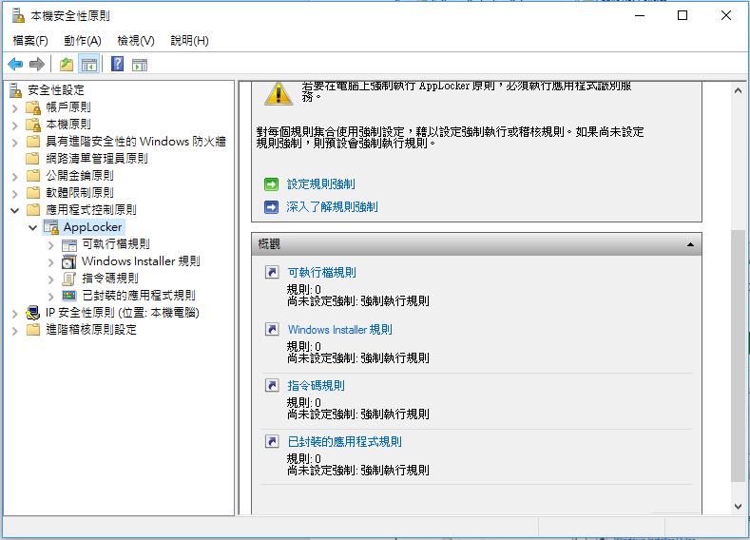The width and height of the screenshot is (750, 540).
Task: Open the 說明(H) menu
Action: 189,41
